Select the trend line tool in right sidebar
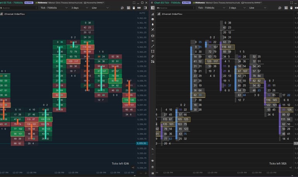The image size is (298, 177). coord(152,46)
